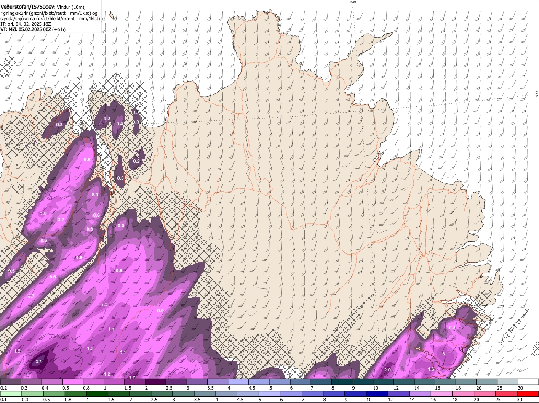This screenshot has height=403, width=539.
Task: Pick the white swatch at 30 in upper legend
Action: [528, 382]
